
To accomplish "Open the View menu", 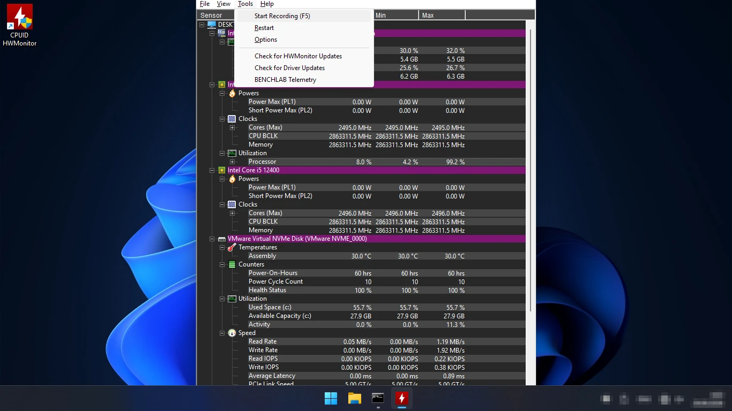I will tap(223, 4).
